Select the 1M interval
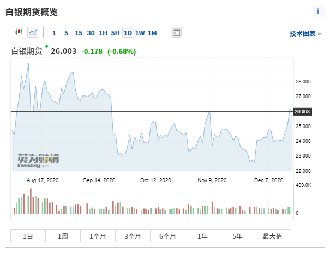330x253 pixels. pos(152,33)
